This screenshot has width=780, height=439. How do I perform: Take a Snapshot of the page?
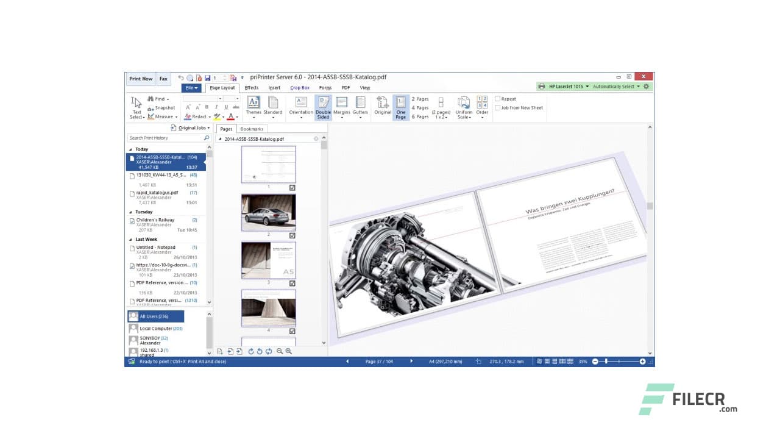click(x=160, y=108)
